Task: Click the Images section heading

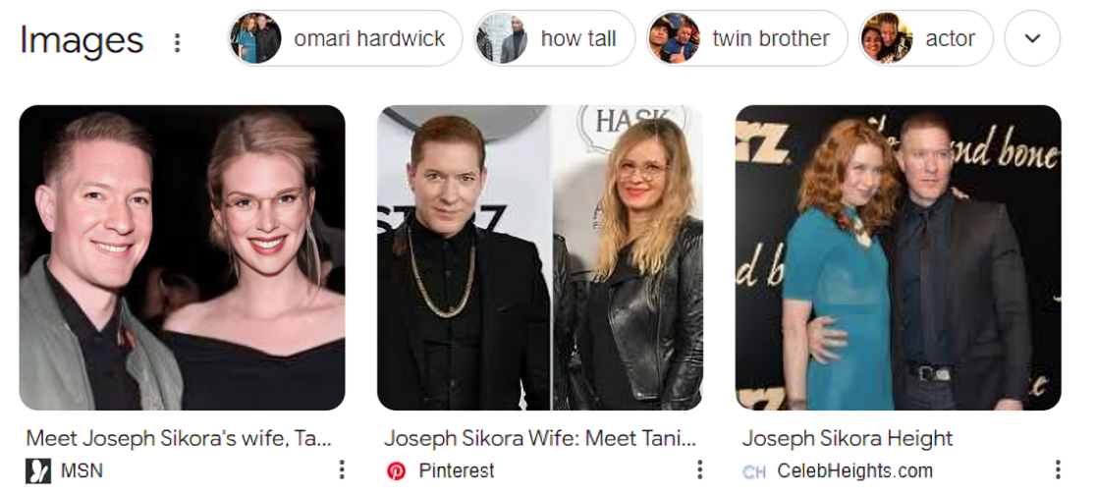Action: click(x=82, y=40)
